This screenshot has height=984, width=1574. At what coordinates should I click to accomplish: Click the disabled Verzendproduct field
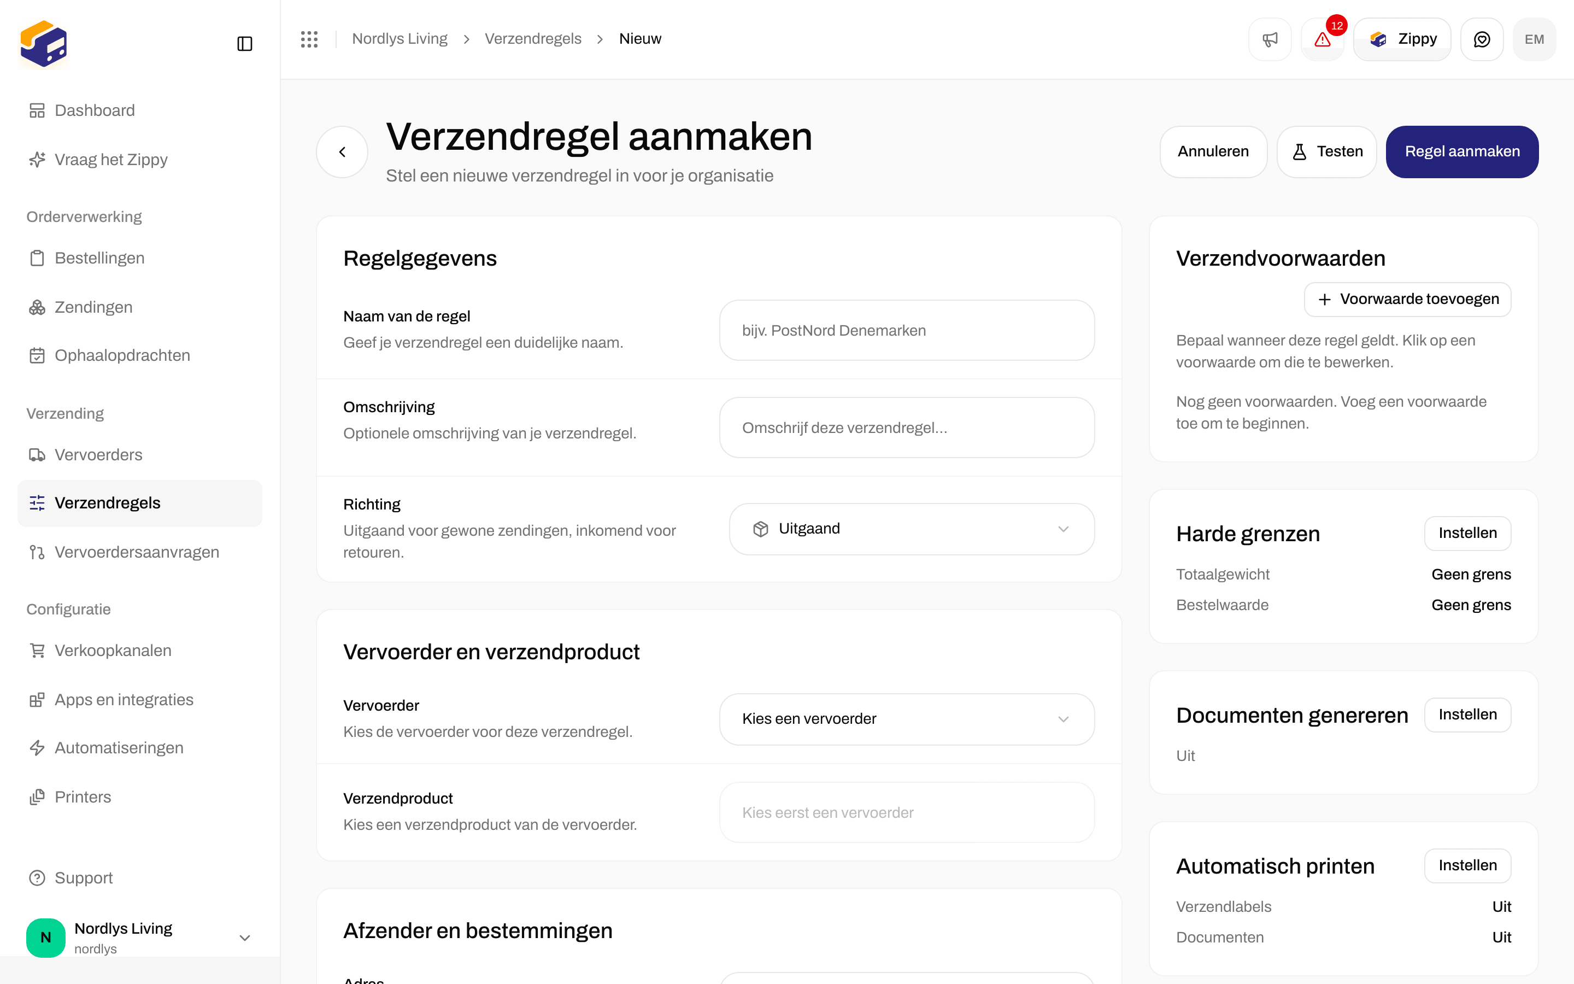(907, 813)
